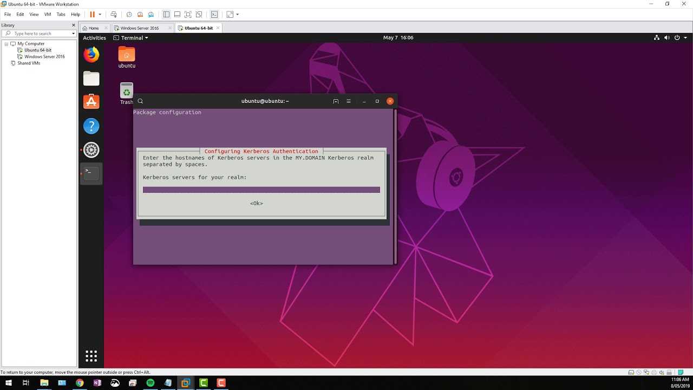Show Applications grid in the Ubuntu dock

click(x=91, y=356)
